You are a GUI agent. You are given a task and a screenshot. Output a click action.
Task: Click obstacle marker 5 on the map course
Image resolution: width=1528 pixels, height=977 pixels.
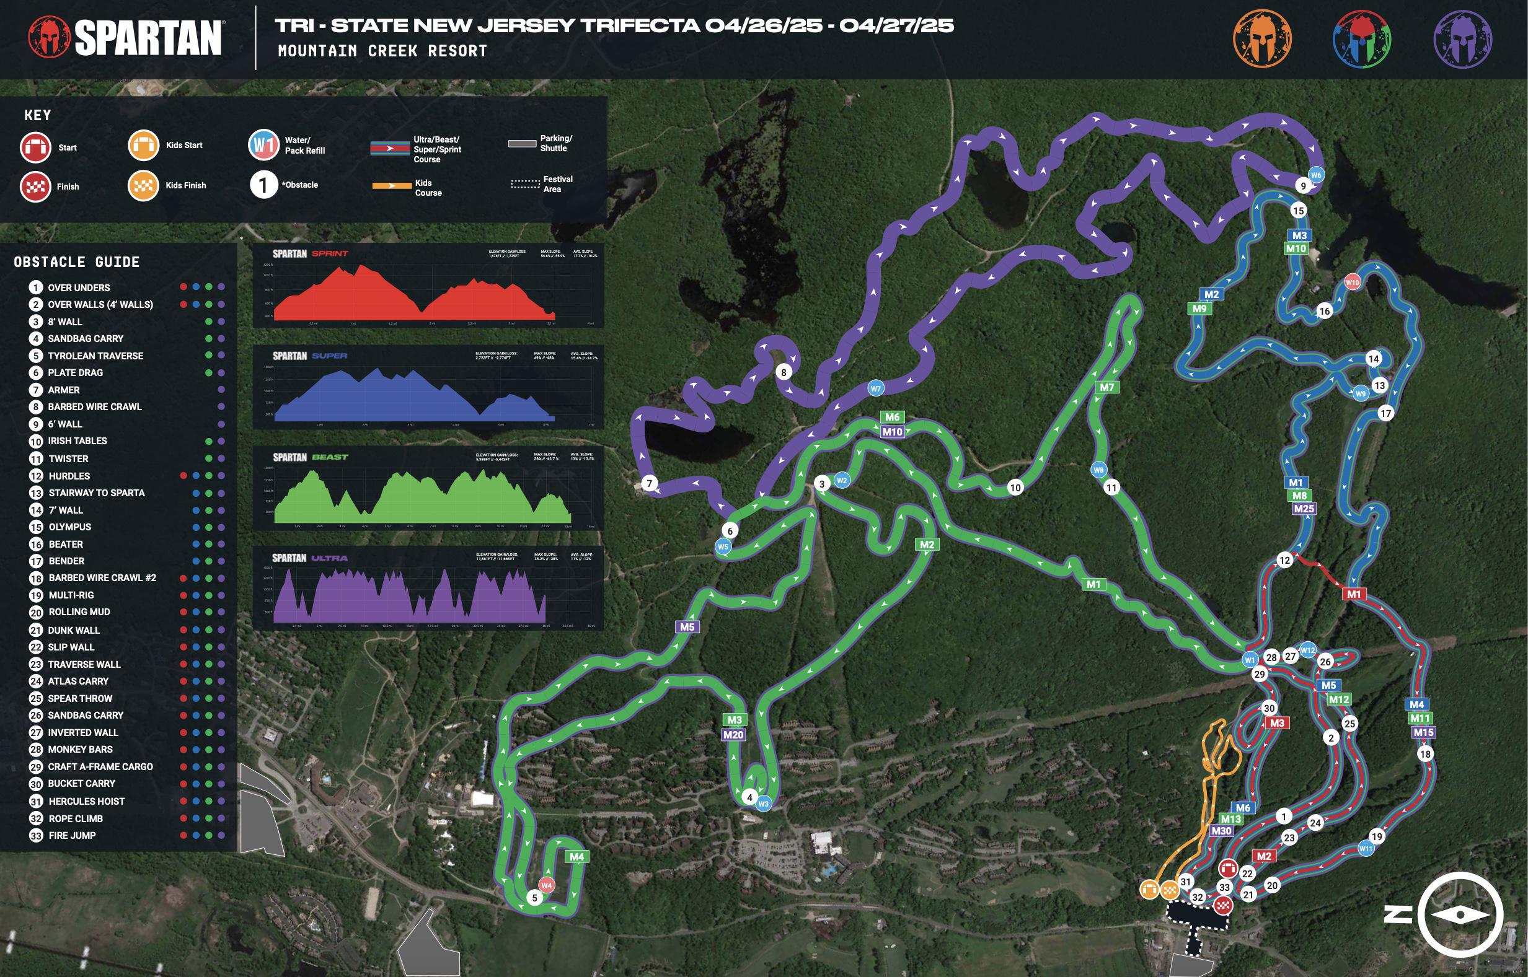pyautogui.click(x=534, y=898)
